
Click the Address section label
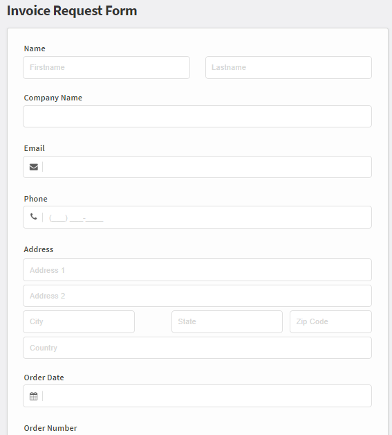coord(39,249)
